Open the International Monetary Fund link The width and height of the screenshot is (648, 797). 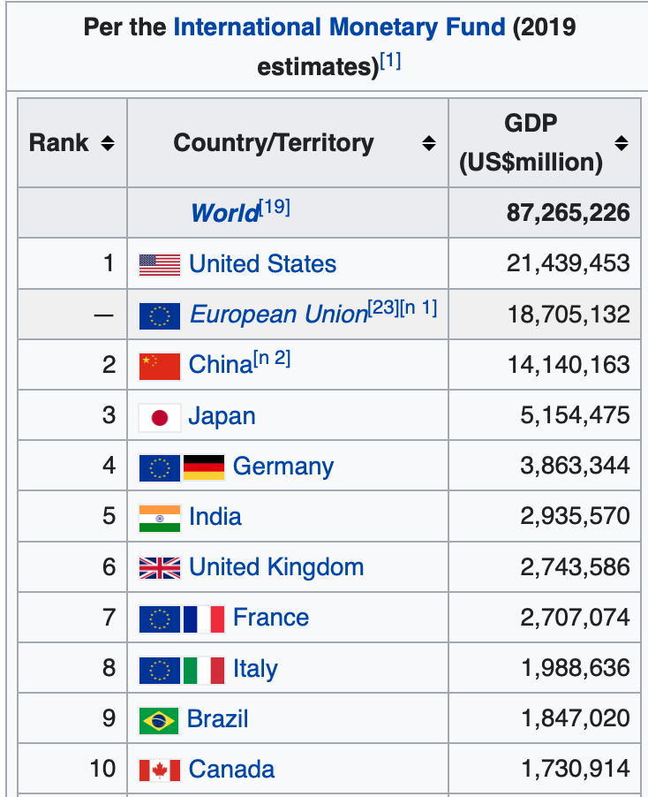coord(339,27)
